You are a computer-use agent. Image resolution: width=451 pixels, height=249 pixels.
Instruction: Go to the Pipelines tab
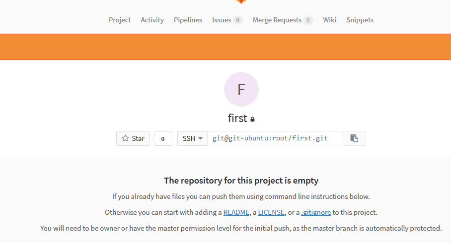(188, 20)
